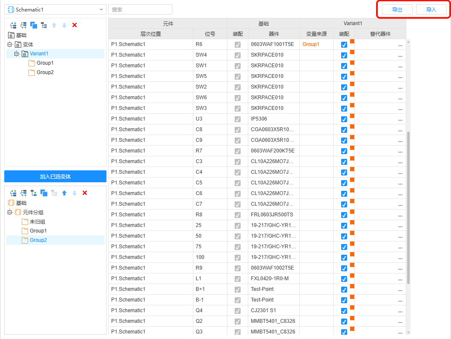Click blue move-up arrow in component group toolbar
This screenshot has width=451, height=339.
(64, 193)
